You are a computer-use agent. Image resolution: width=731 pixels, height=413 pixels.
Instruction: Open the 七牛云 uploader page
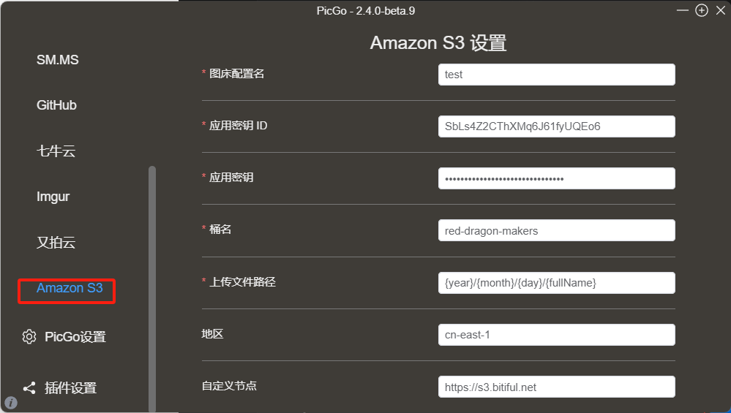(x=56, y=151)
